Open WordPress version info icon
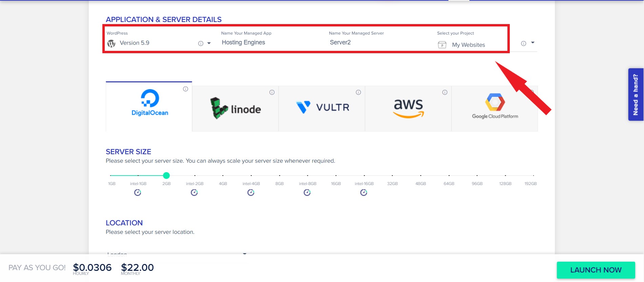The width and height of the screenshot is (644, 282). pos(201,43)
